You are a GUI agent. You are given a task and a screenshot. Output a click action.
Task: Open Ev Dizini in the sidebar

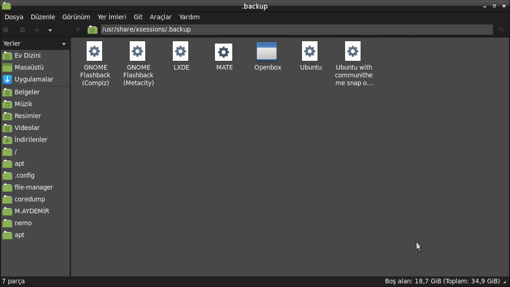pyautogui.click(x=35, y=55)
